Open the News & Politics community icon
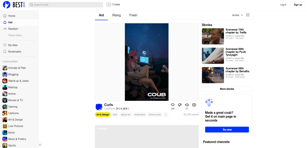 5,139
